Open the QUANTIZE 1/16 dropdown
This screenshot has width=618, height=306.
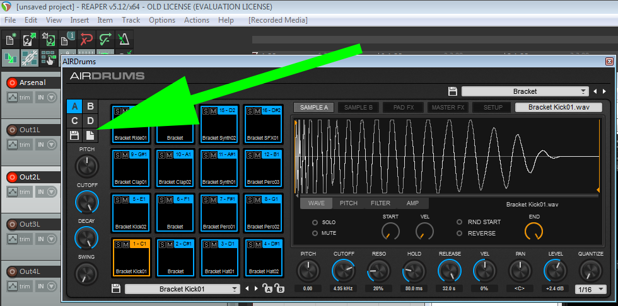coord(590,289)
